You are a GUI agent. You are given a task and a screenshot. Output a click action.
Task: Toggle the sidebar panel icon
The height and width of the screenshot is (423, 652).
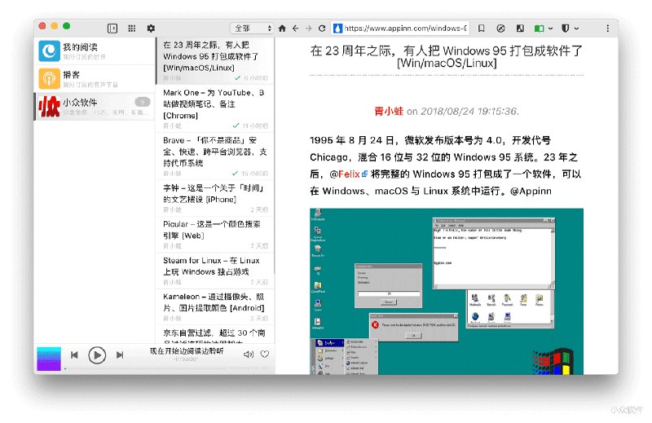click(x=112, y=28)
